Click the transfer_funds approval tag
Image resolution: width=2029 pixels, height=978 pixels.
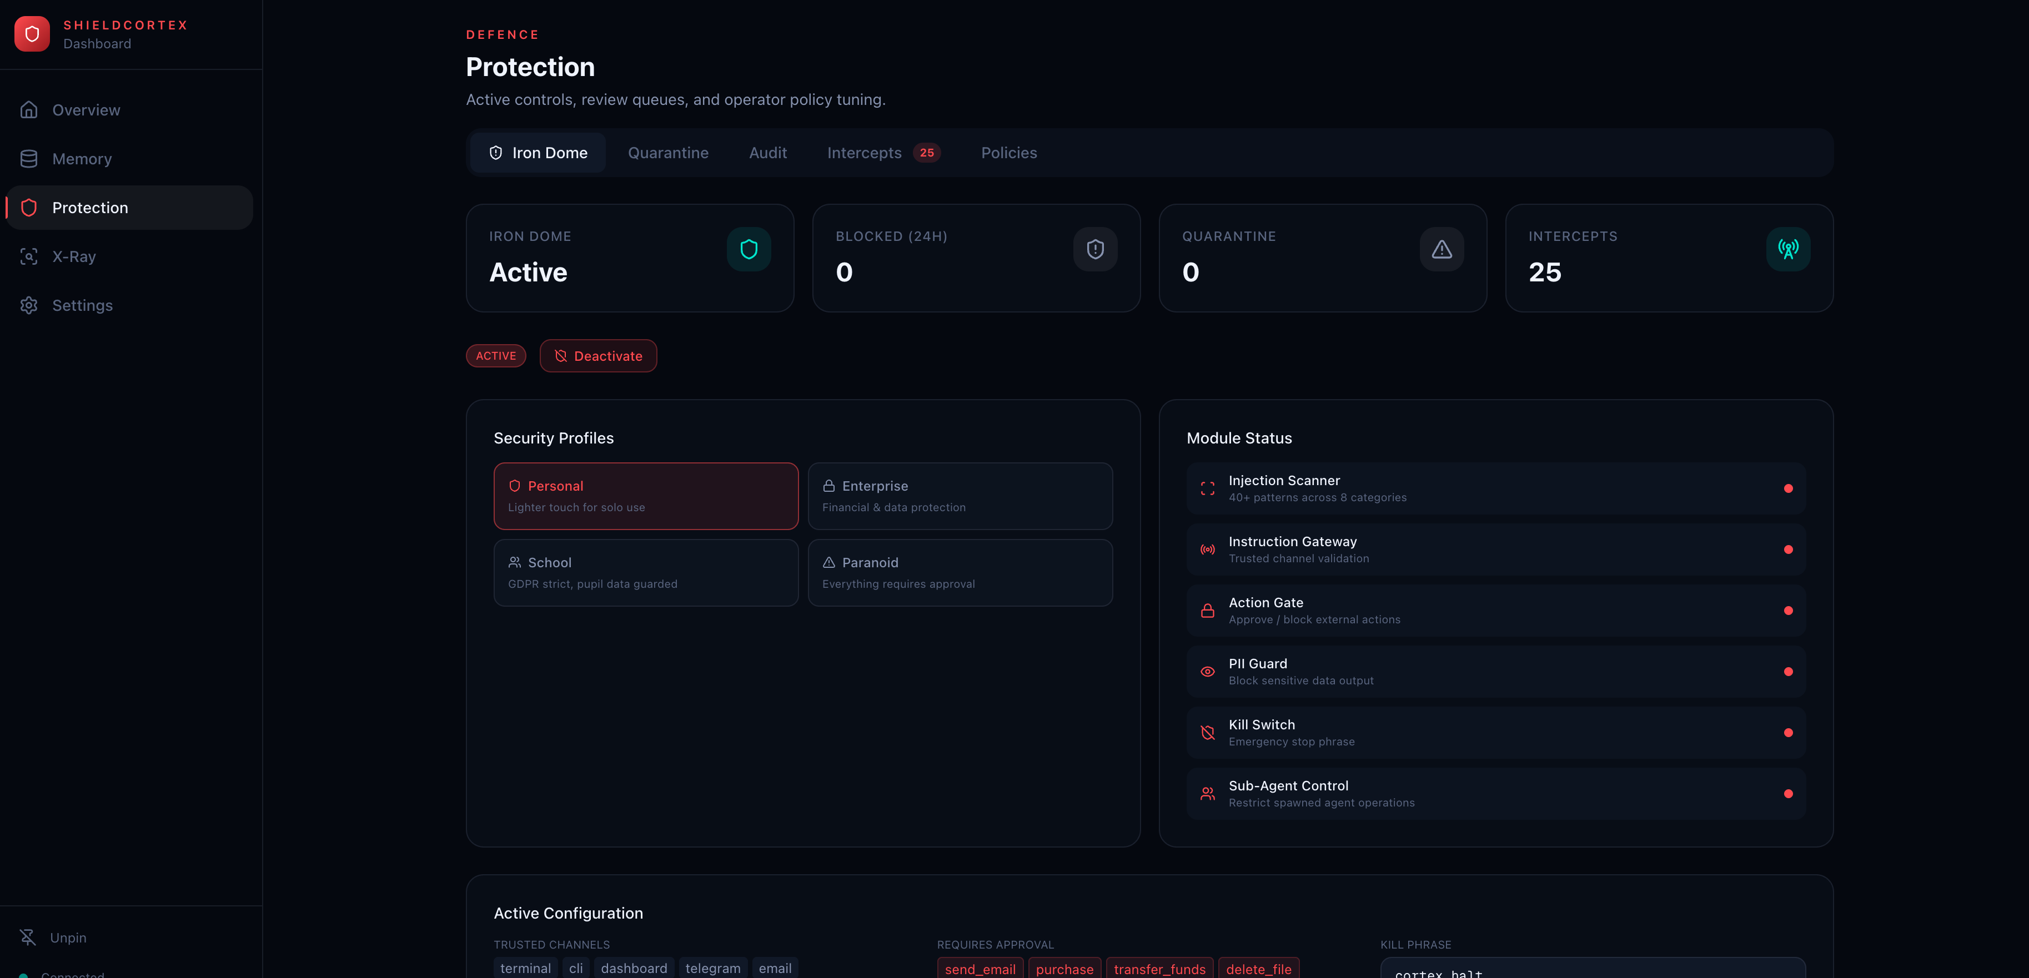pyautogui.click(x=1159, y=969)
